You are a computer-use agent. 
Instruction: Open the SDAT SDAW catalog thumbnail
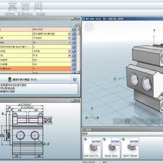(x=130, y=148)
